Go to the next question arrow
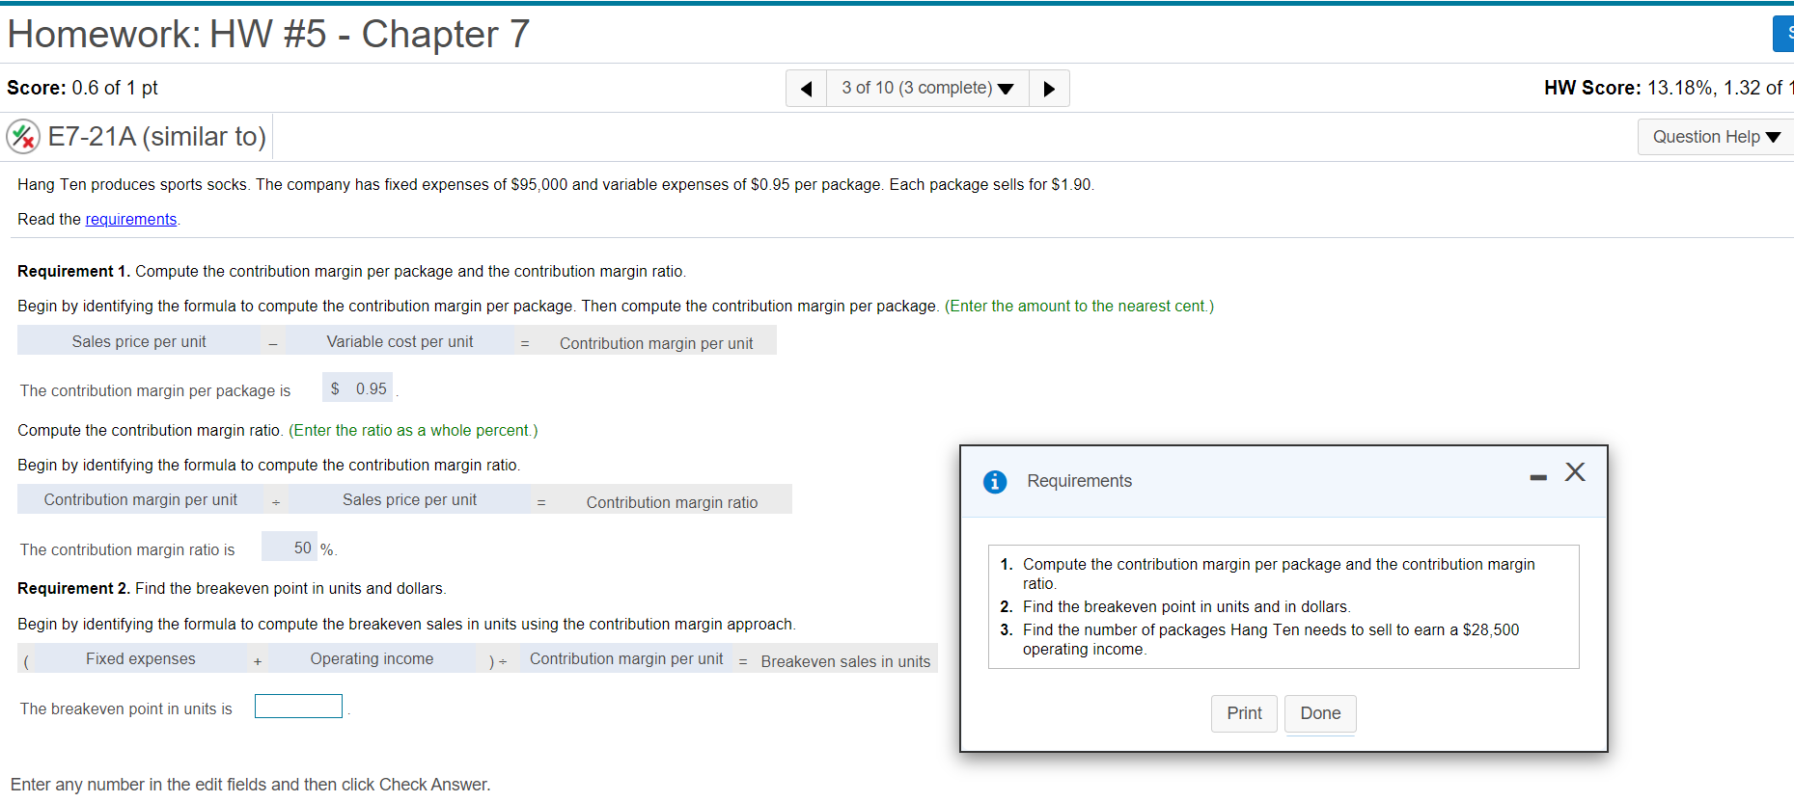Image resolution: width=1794 pixels, height=802 pixels. click(x=1049, y=89)
